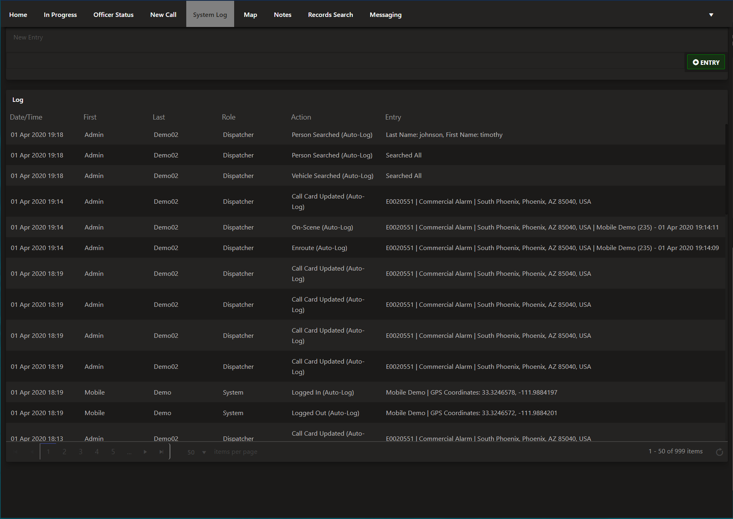Image resolution: width=733 pixels, height=519 pixels.
Task: Open the Officer Status tab
Action: pos(113,14)
